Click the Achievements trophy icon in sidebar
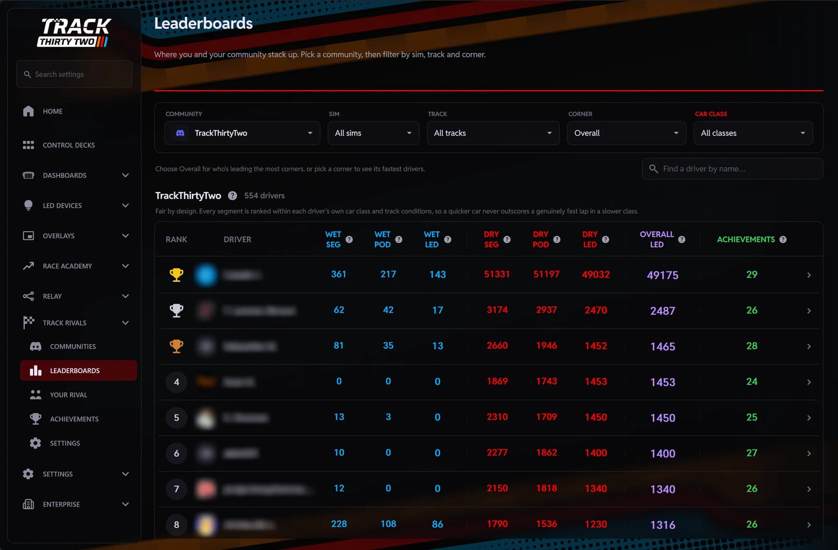 [x=36, y=419]
